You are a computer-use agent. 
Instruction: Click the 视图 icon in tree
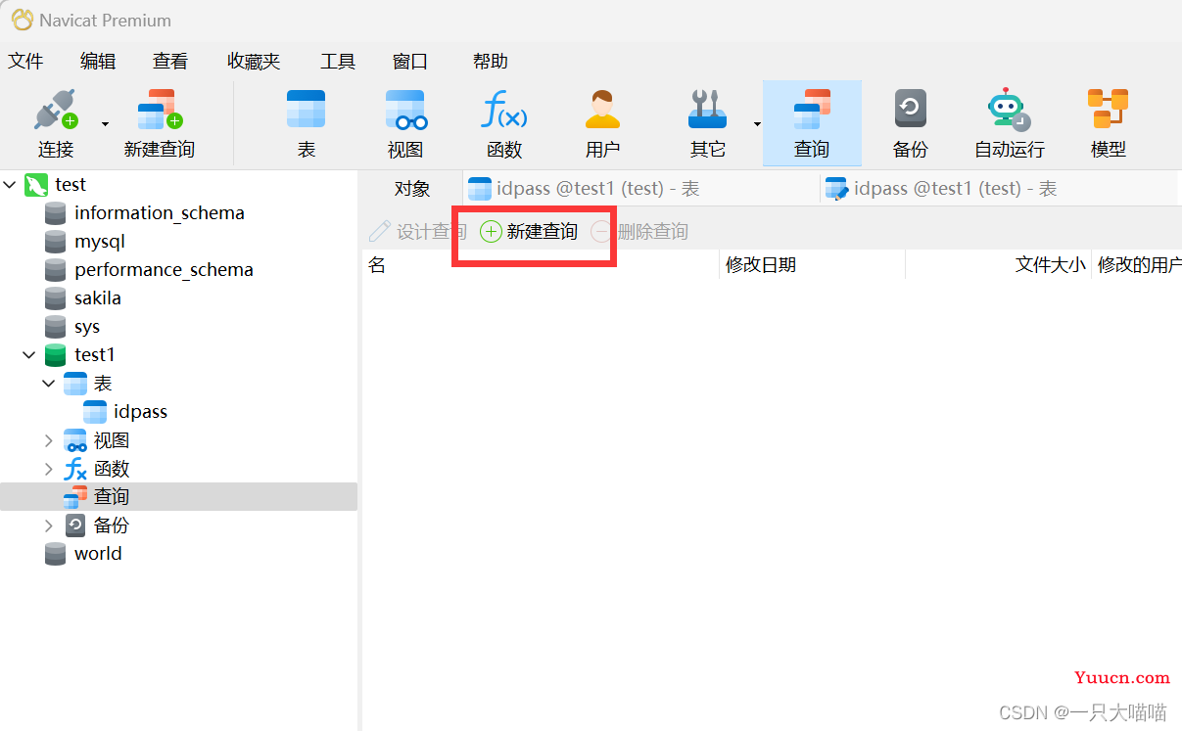click(x=75, y=440)
